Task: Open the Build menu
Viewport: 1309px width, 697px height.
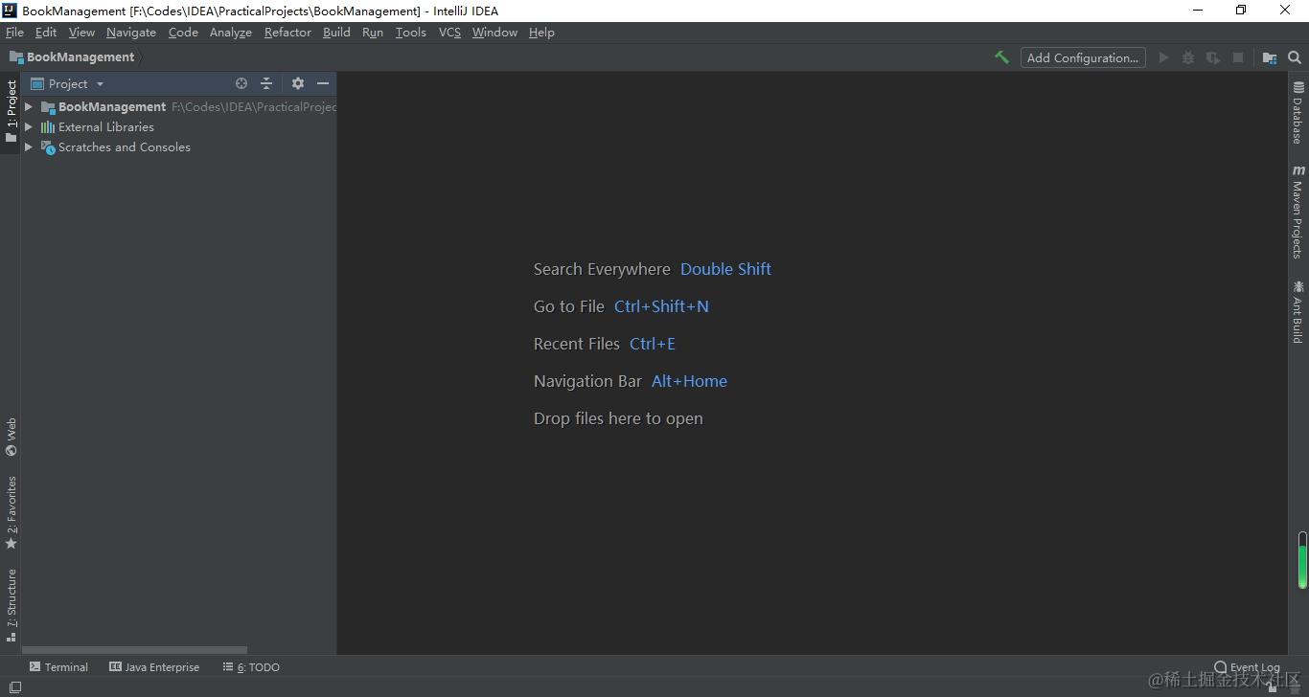Action: pyautogui.click(x=336, y=32)
